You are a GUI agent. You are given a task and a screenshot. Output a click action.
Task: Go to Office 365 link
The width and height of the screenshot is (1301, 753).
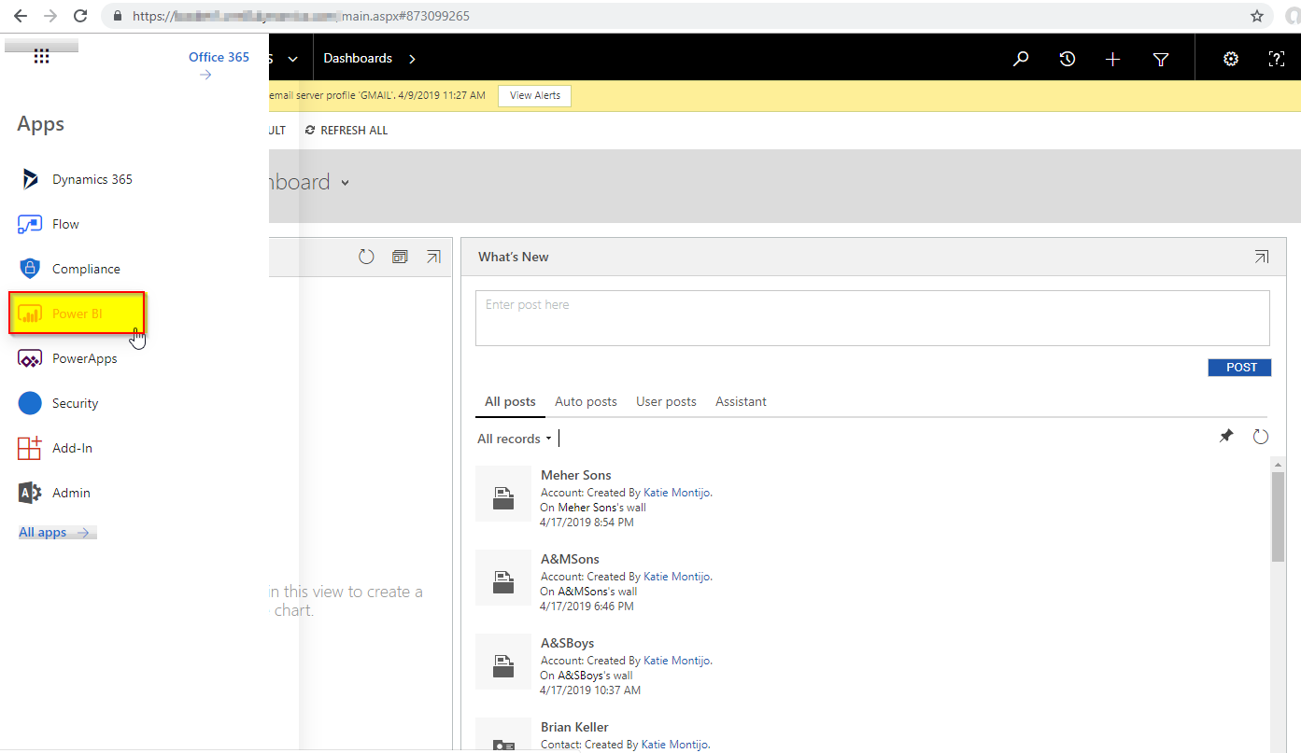219,64
